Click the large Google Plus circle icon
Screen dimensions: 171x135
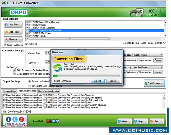click(21, 119)
